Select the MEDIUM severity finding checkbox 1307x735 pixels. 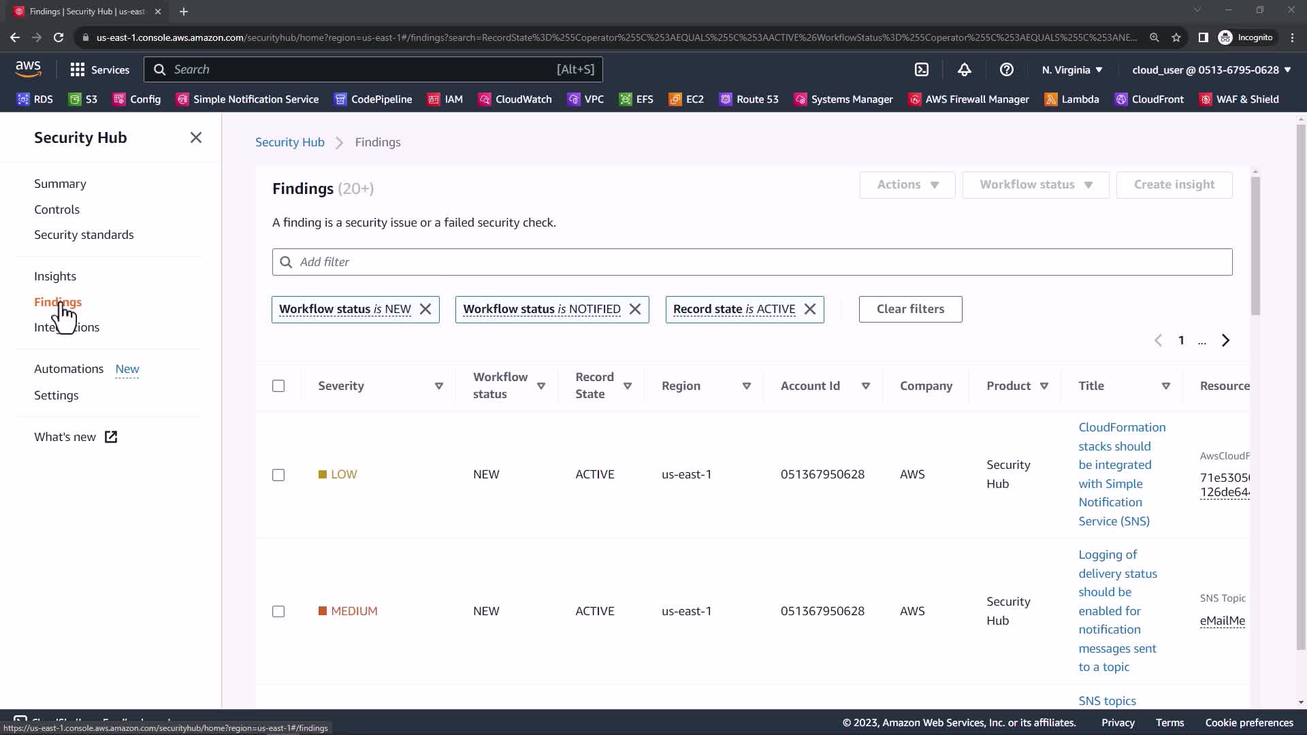click(278, 611)
